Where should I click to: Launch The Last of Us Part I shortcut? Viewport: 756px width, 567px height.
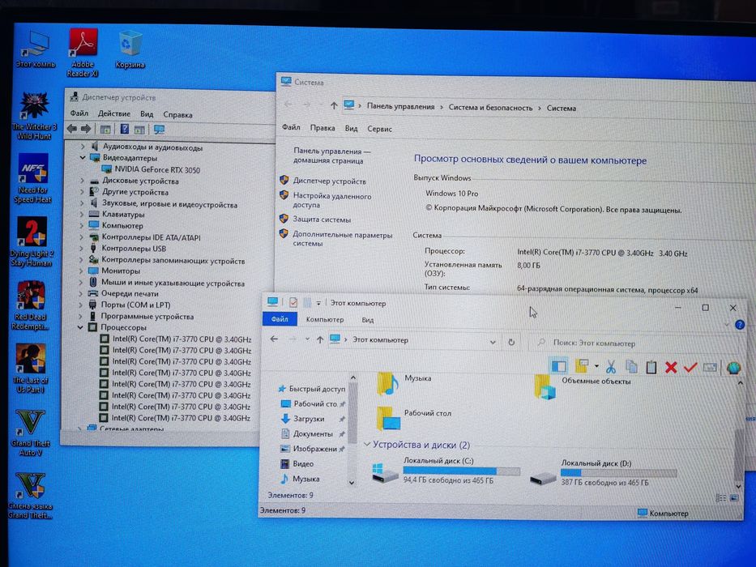tap(30, 369)
